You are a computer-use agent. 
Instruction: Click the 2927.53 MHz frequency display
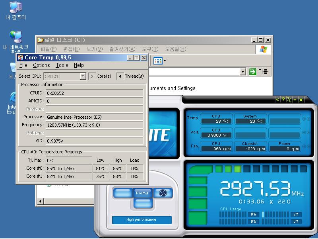[262, 189]
